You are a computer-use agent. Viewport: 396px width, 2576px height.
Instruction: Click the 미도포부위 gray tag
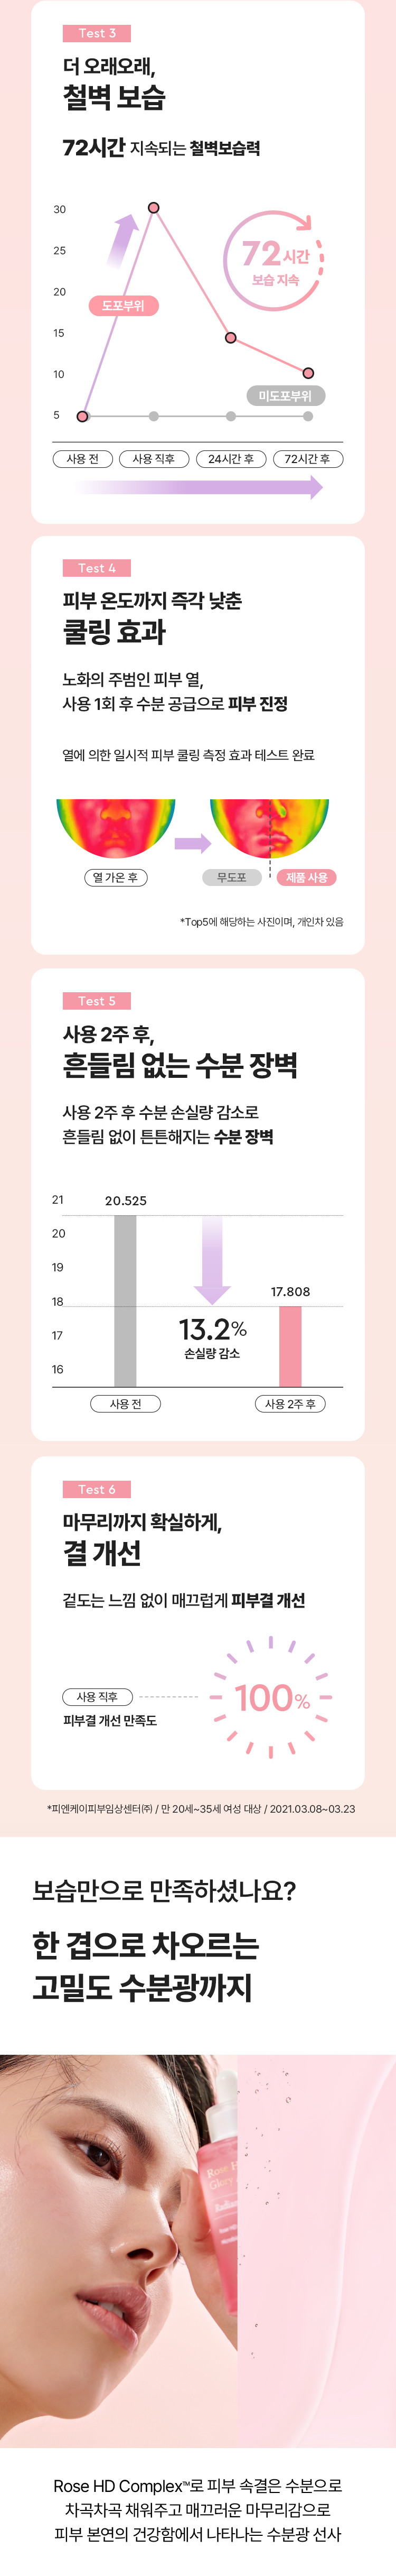coord(285,396)
